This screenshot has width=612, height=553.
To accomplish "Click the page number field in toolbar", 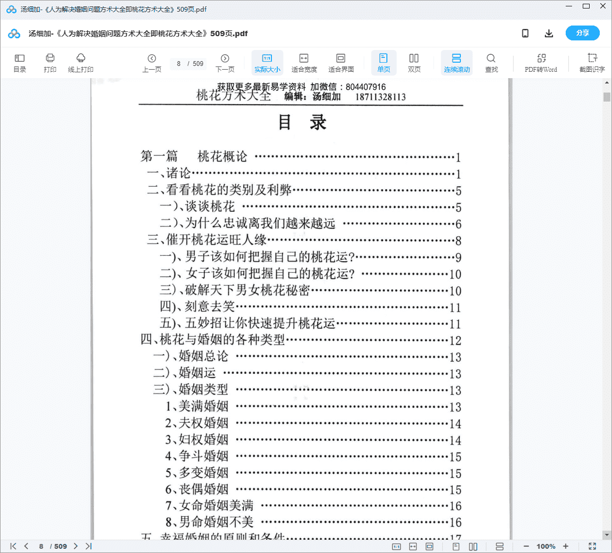I will 179,64.
